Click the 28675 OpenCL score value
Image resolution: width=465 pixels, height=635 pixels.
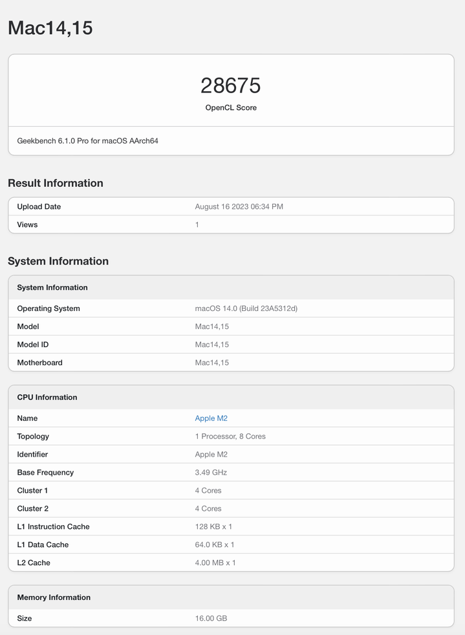pyautogui.click(x=230, y=85)
